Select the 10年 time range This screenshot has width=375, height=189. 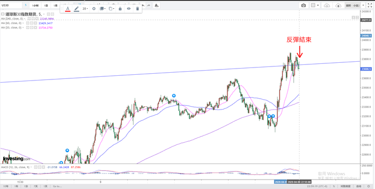click(6, 186)
